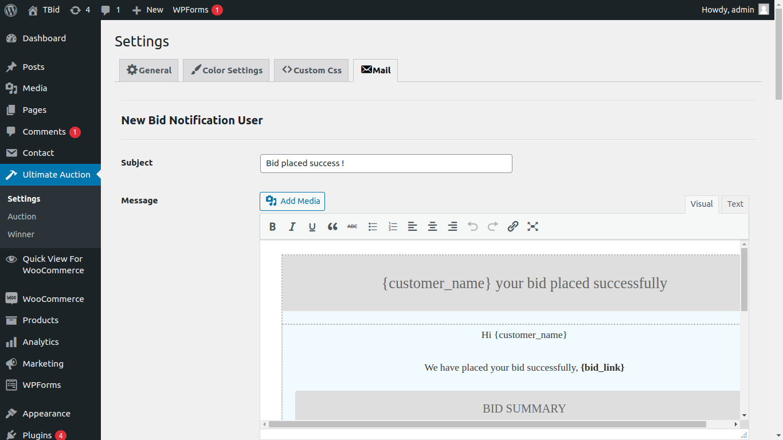Screen dimensions: 783x440
Task: Center align the message text
Action: pyautogui.click(x=433, y=227)
